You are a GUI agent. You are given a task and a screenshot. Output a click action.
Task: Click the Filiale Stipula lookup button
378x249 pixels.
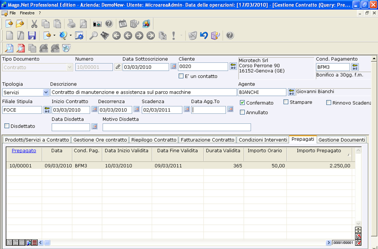tap(47, 110)
